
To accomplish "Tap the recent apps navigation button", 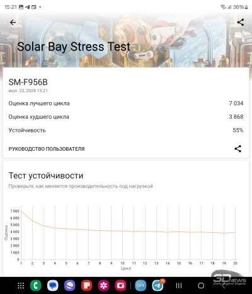I will [179, 286].
